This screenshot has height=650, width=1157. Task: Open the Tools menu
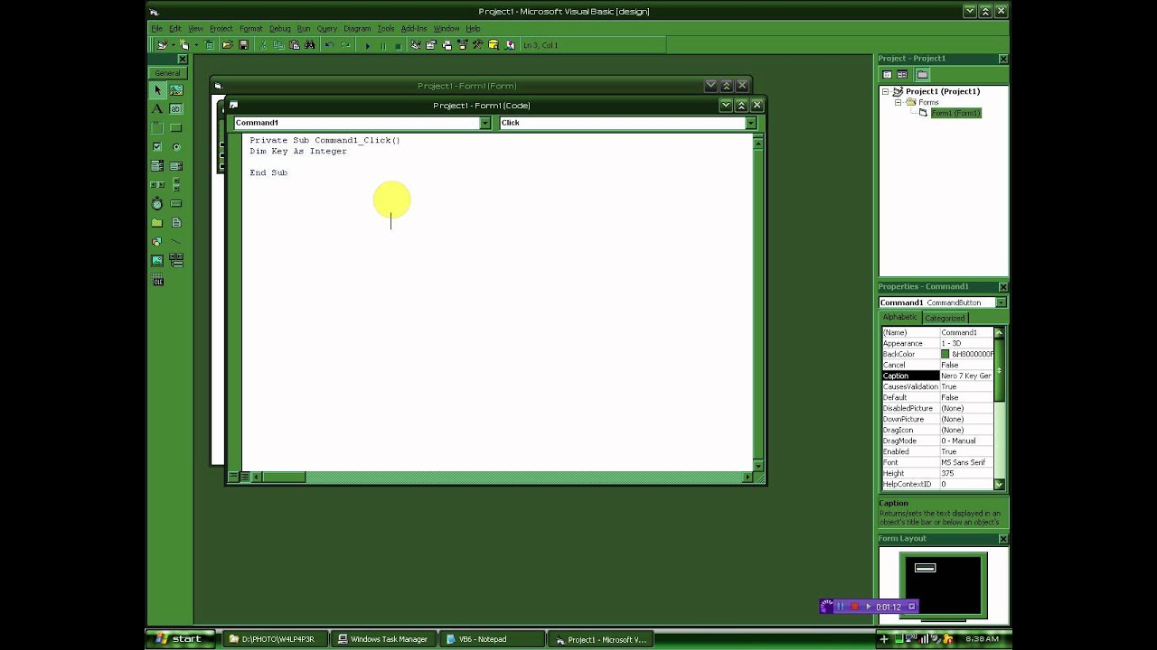386,29
